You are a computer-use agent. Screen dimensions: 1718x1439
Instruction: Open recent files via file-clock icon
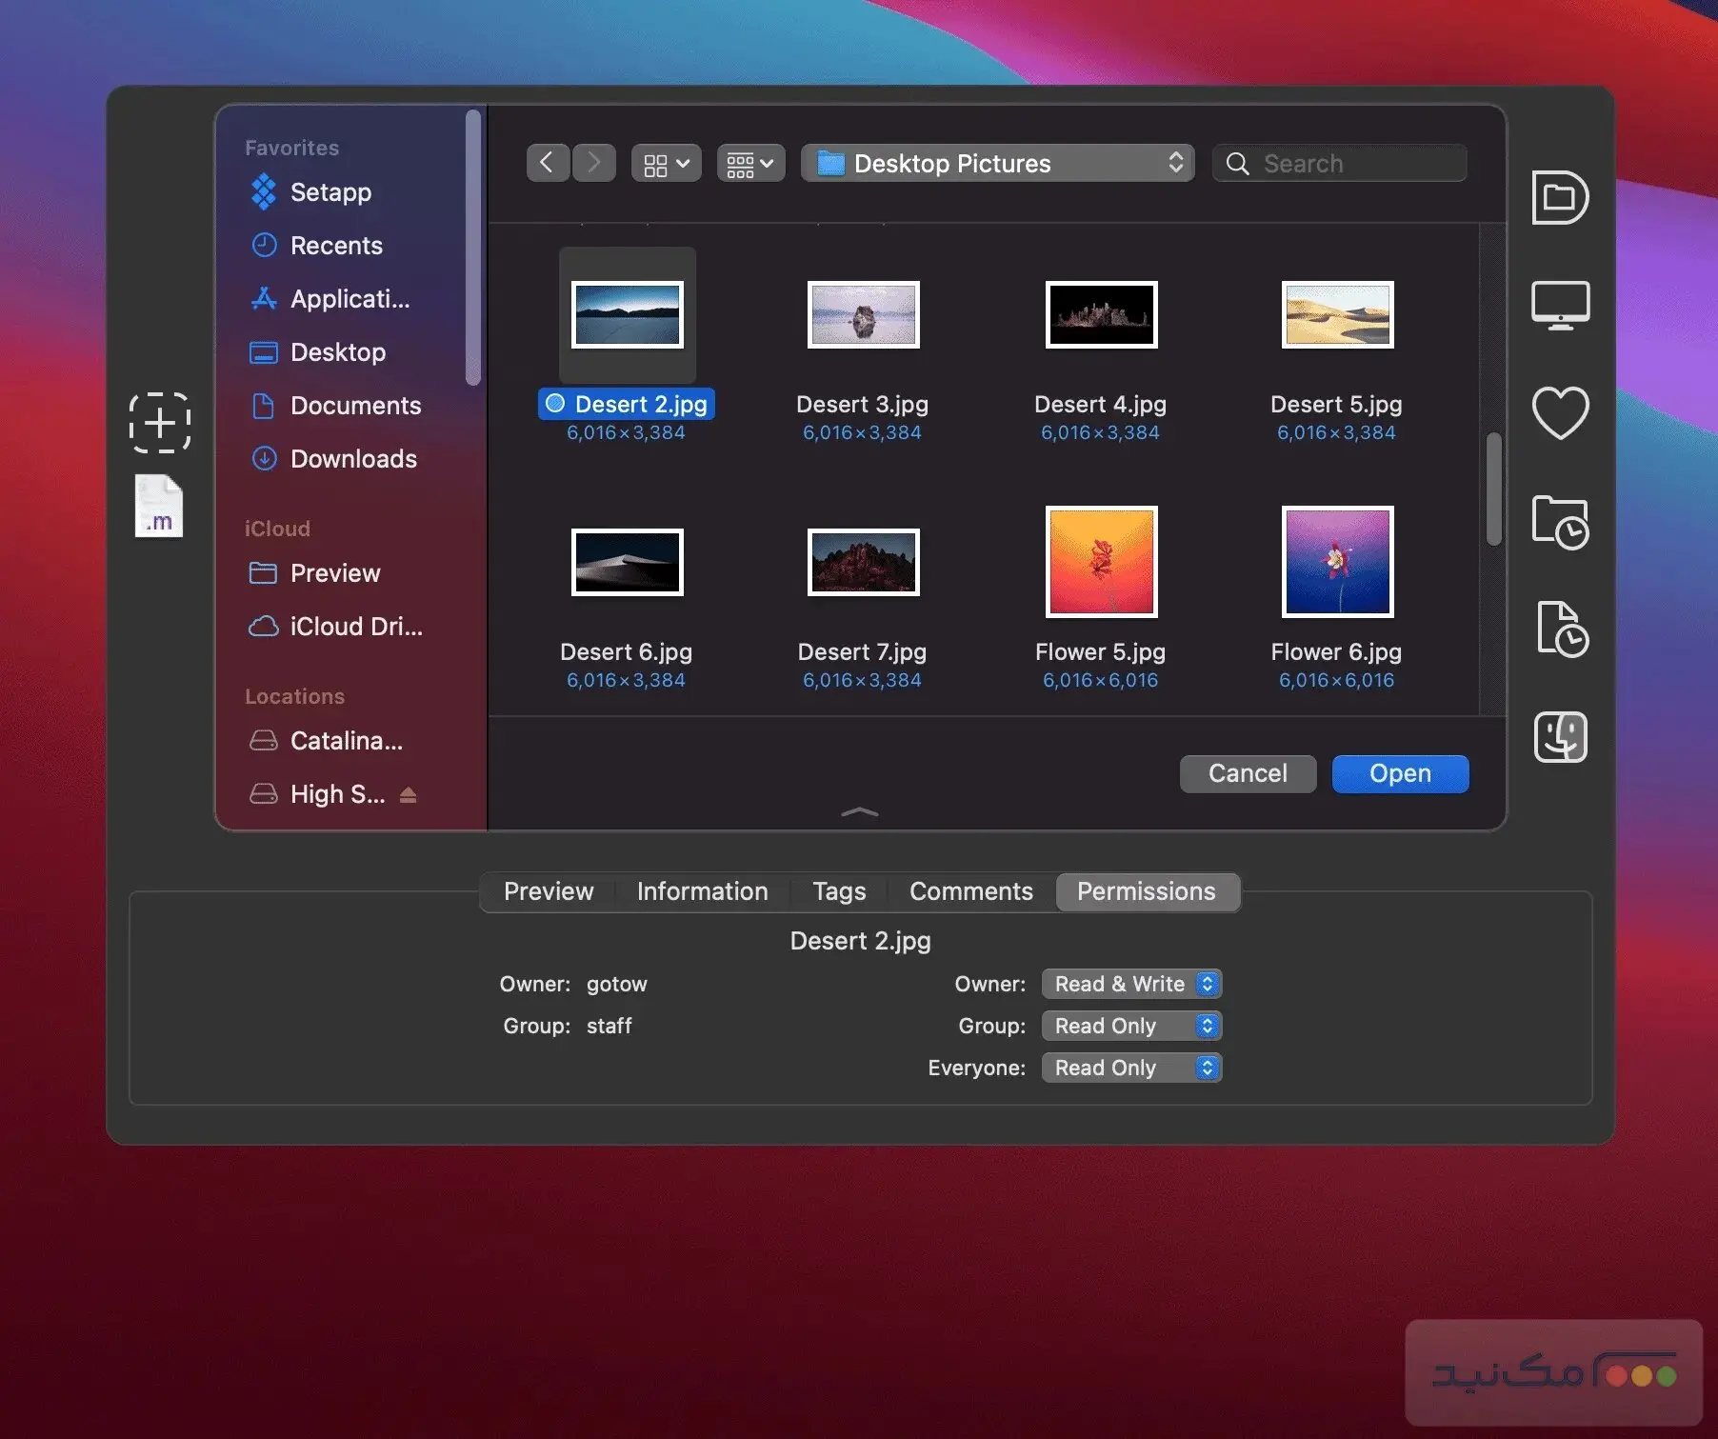point(1562,630)
